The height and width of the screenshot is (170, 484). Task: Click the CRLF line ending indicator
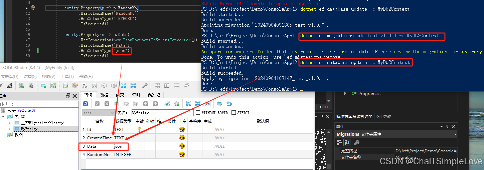coord(324,107)
